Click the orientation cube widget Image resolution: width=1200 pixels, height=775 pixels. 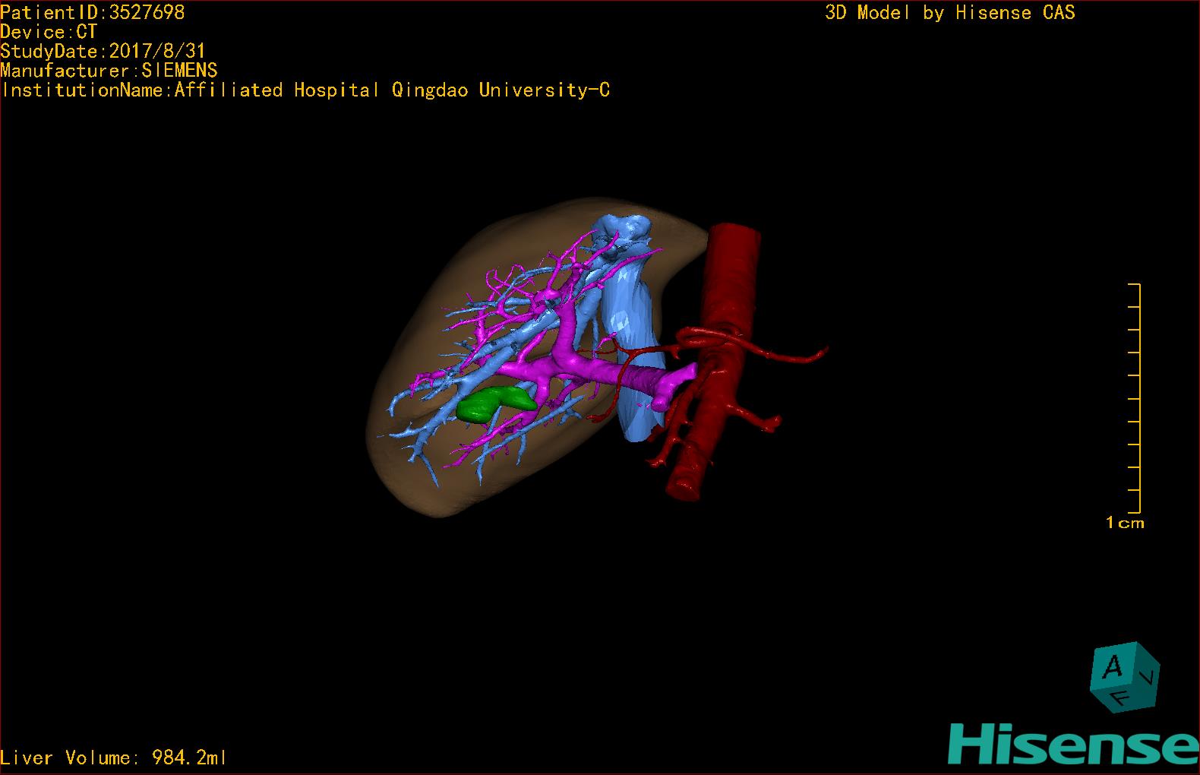tap(1125, 676)
